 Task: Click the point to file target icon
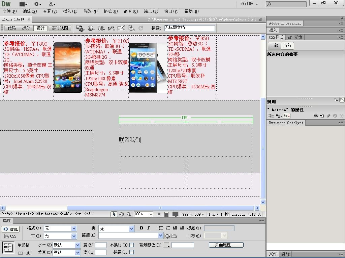[x=167, y=236]
